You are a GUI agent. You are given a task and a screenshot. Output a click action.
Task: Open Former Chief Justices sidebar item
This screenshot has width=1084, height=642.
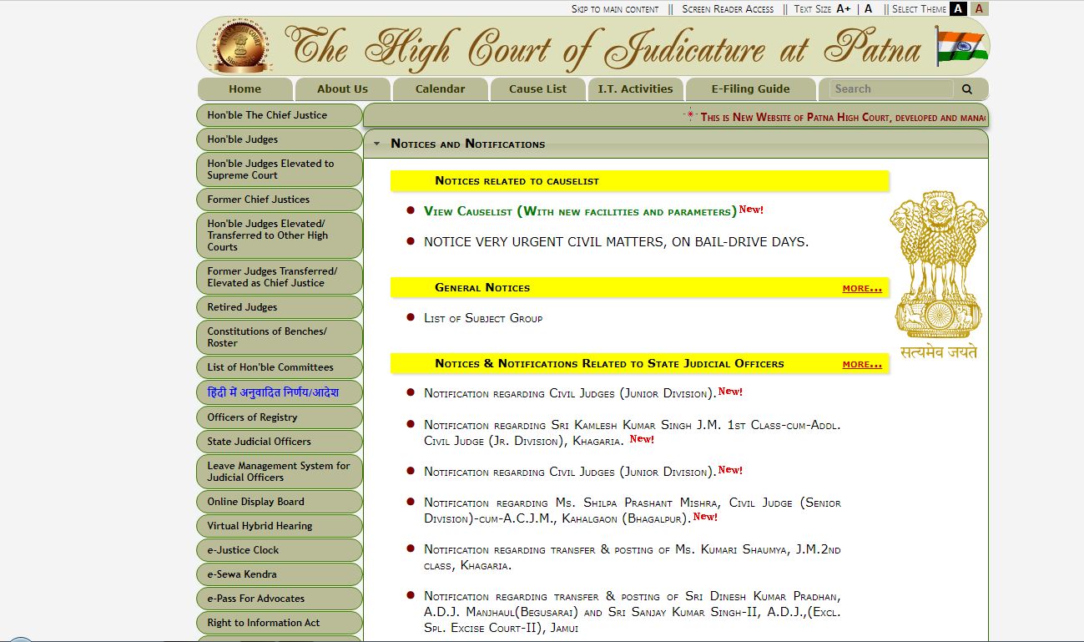pyautogui.click(x=280, y=200)
